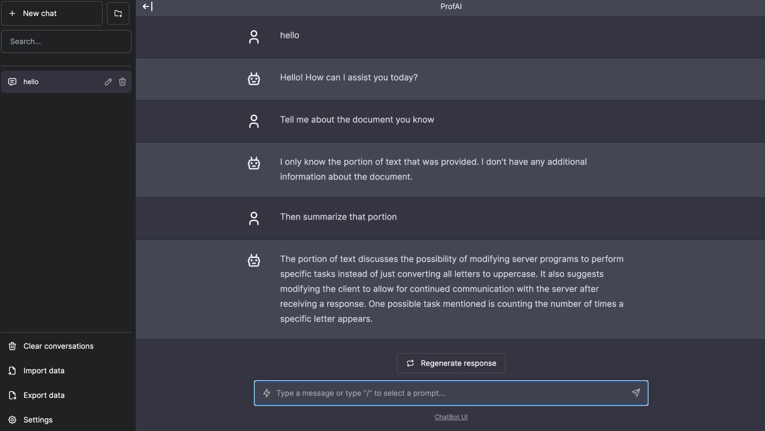The image size is (765, 431).
Task: Click the lightning bolt prompt icon
Action: [x=267, y=393]
